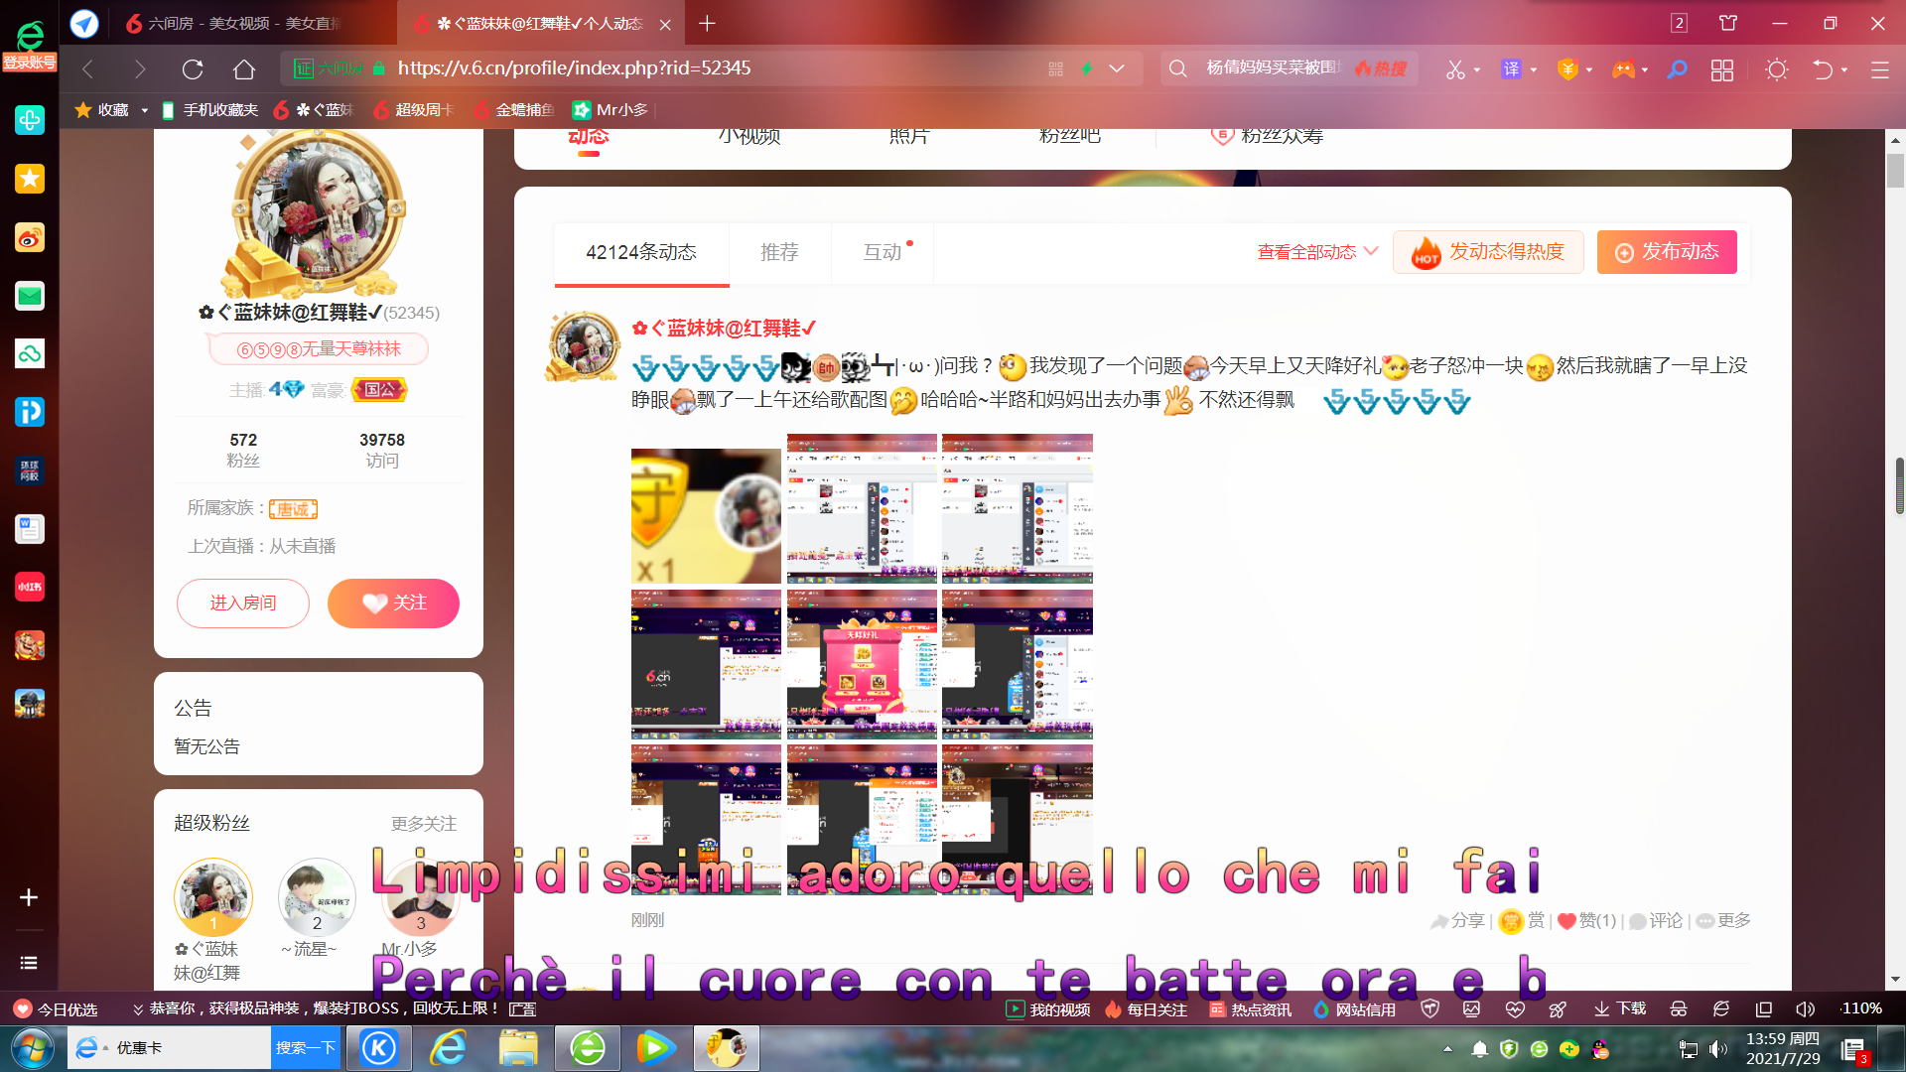
Task: Open the apps grid icon in toolbar
Action: (x=1722, y=69)
